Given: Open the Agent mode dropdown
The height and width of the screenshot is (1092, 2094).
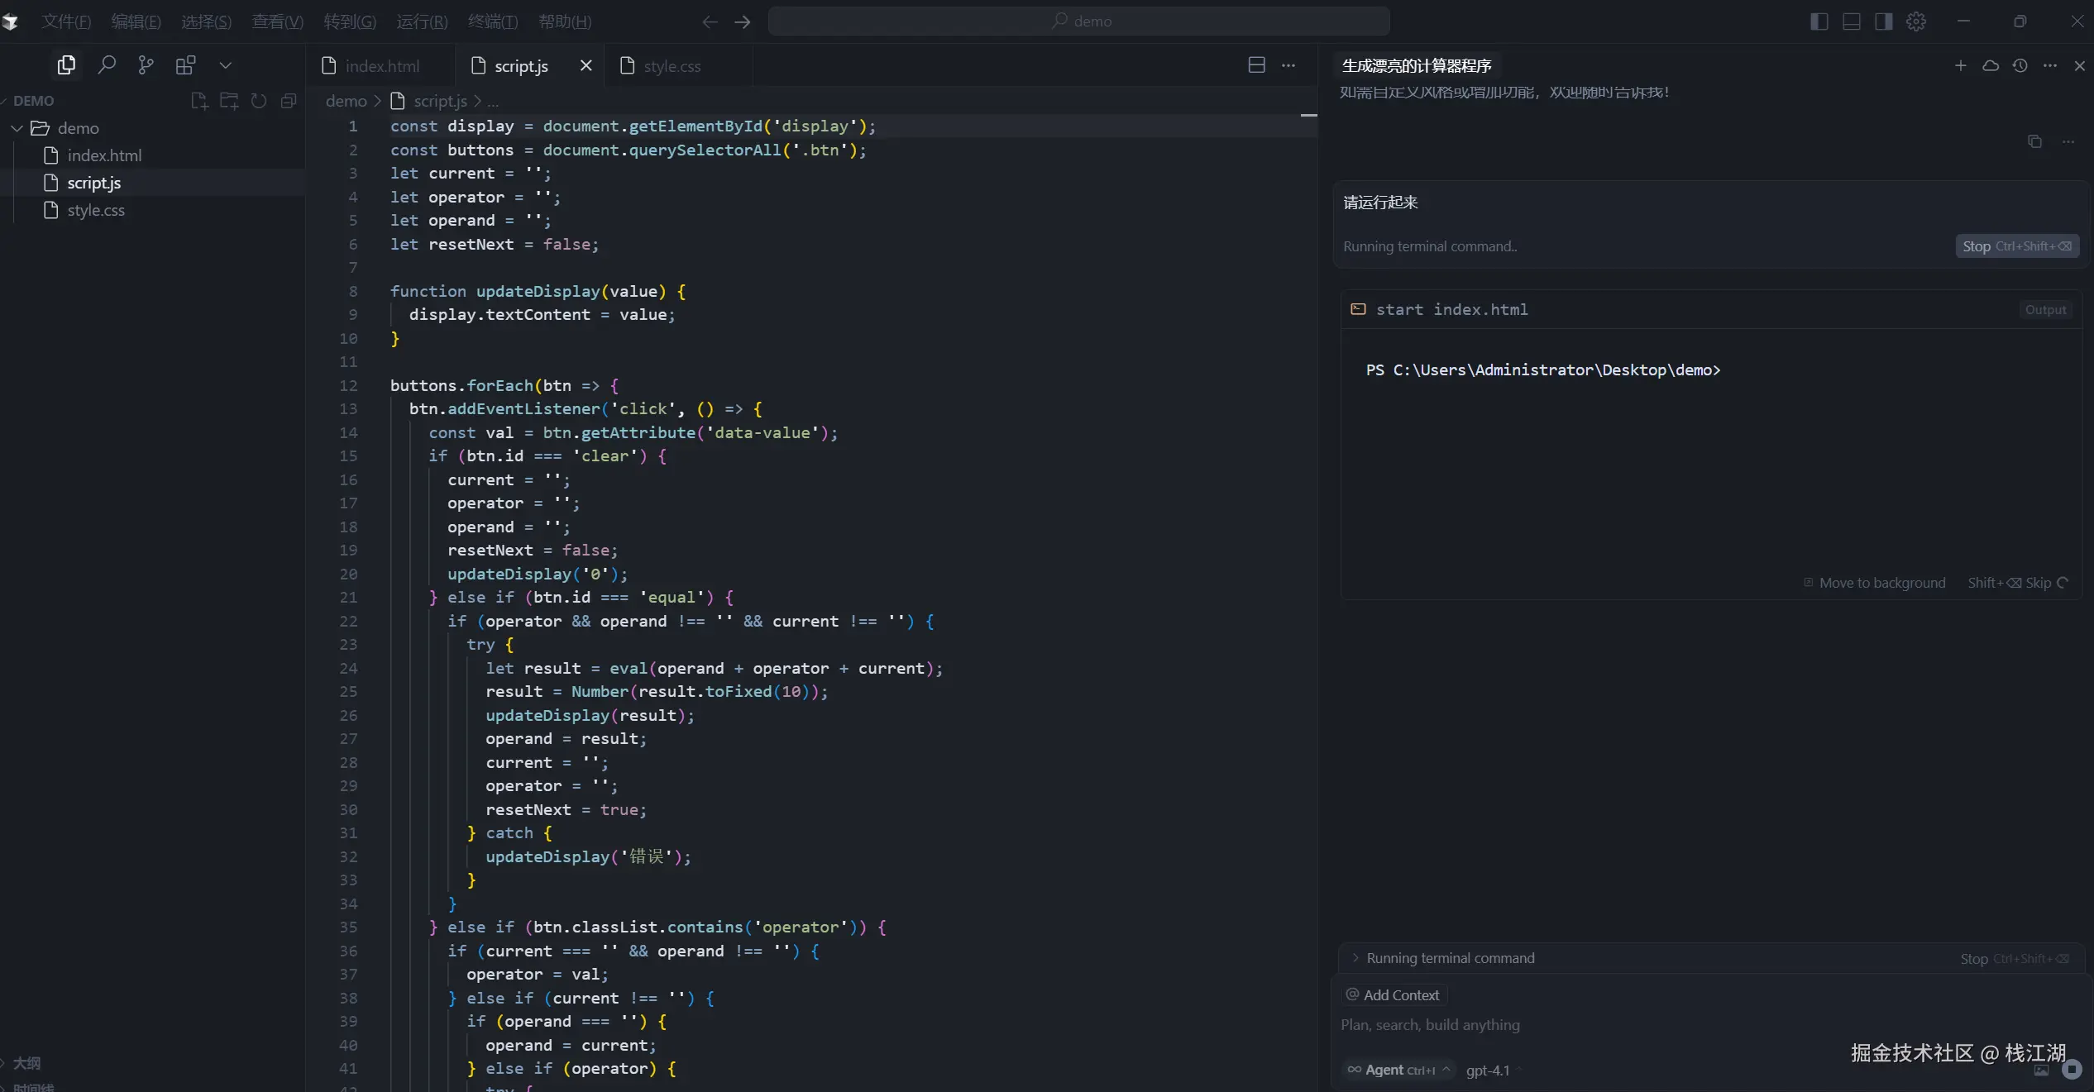Looking at the screenshot, I should click(x=1398, y=1070).
